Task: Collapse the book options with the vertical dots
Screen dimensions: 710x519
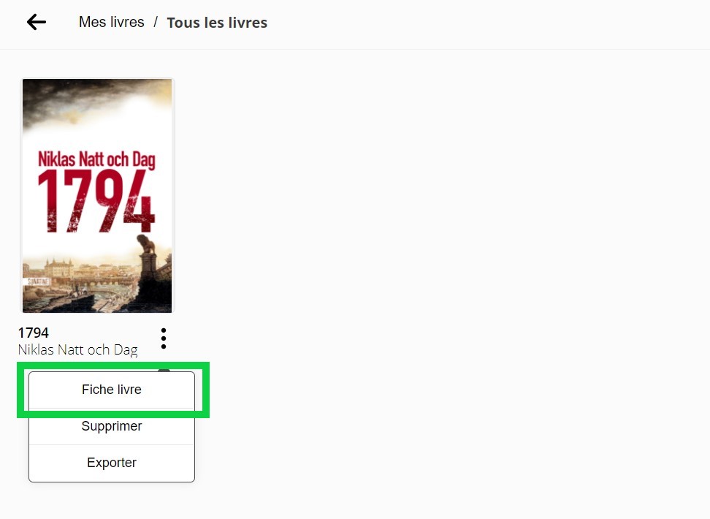Action: (164, 338)
